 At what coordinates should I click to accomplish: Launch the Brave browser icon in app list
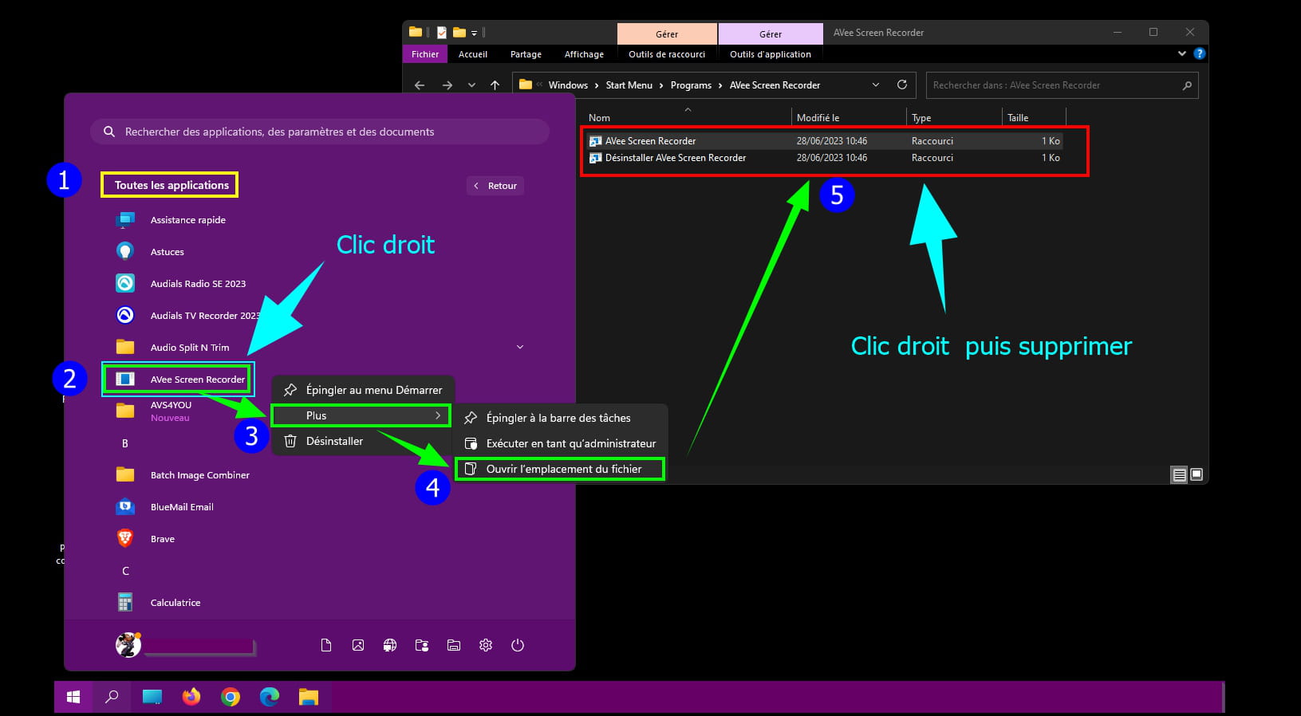(125, 538)
